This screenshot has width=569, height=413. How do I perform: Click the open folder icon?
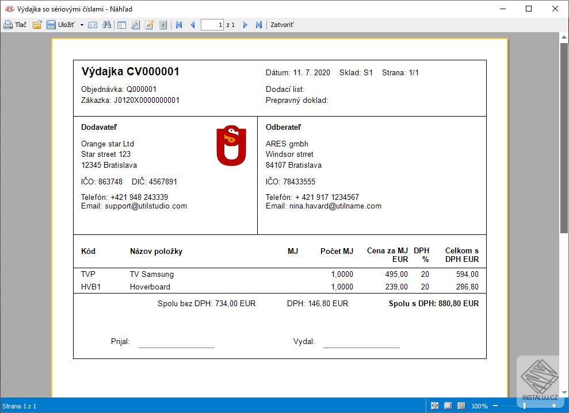(x=37, y=25)
